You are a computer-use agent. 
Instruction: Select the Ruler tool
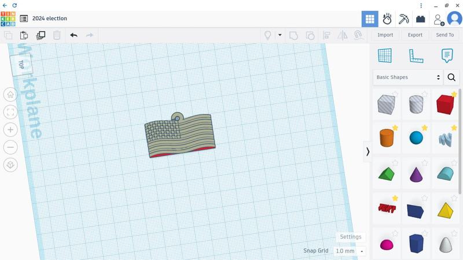(416, 55)
